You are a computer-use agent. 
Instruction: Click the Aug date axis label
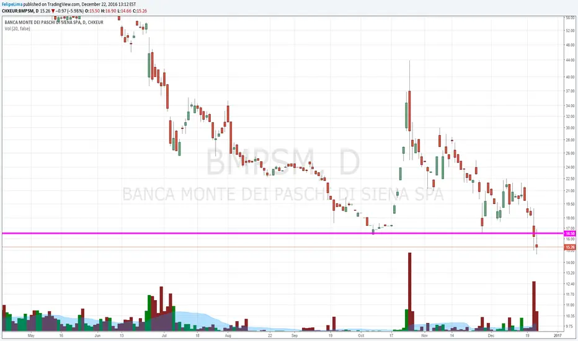(228, 336)
